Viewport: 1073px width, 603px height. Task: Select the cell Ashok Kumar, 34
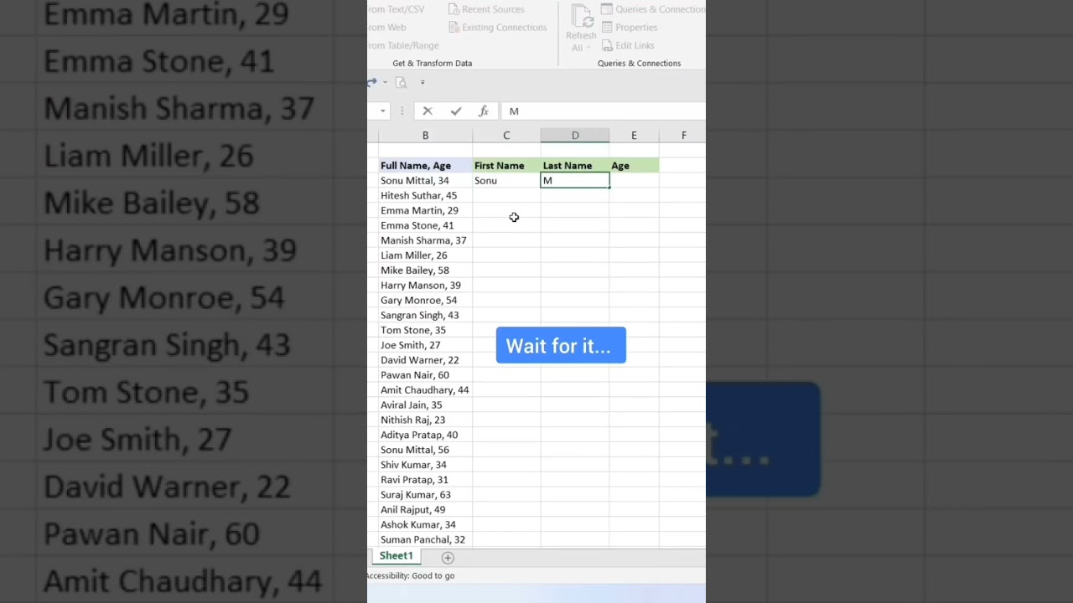(425, 525)
